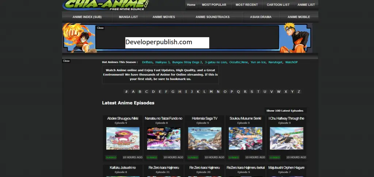374x177 pixels.
Task: Filter anime by letter R
Action: click(245, 92)
